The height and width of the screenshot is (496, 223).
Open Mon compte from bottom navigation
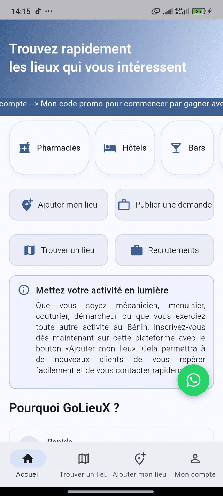click(195, 464)
